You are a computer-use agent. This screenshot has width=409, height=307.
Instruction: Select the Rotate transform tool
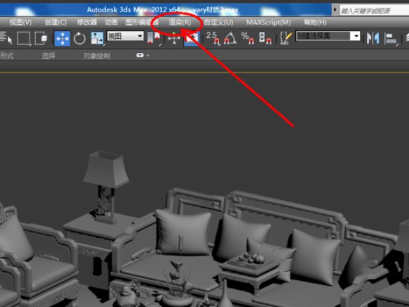click(80, 38)
